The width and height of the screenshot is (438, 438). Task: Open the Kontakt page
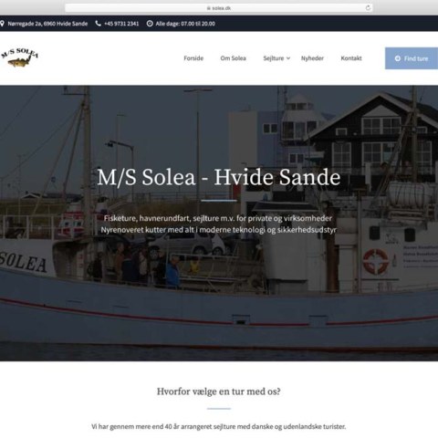[x=351, y=58]
